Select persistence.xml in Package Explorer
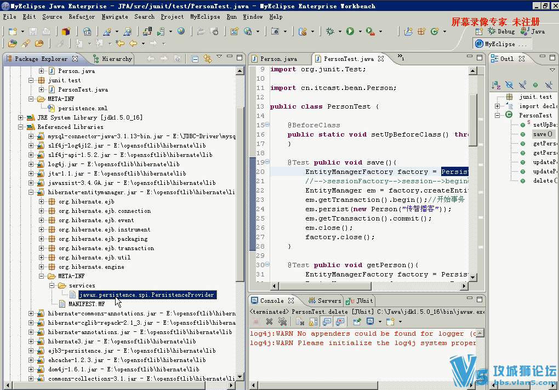Viewport: 559px width, 390px height. click(x=82, y=109)
